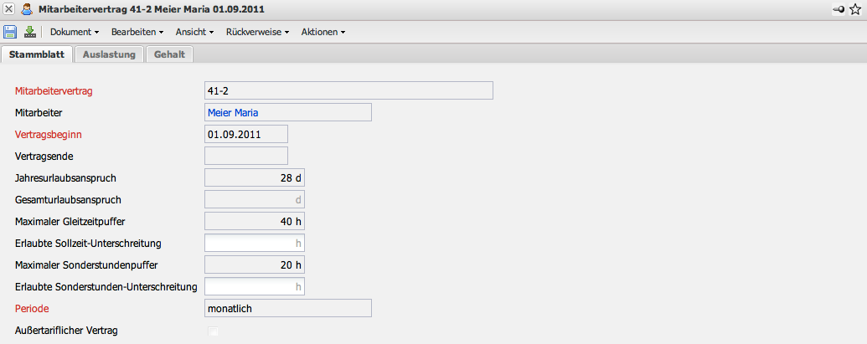Select the Stammblatt tab
The image size is (867, 344).
pyautogui.click(x=37, y=54)
